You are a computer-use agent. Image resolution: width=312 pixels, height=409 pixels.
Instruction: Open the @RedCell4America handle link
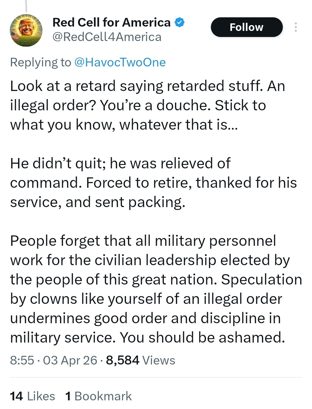pyautogui.click(x=107, y=37)
